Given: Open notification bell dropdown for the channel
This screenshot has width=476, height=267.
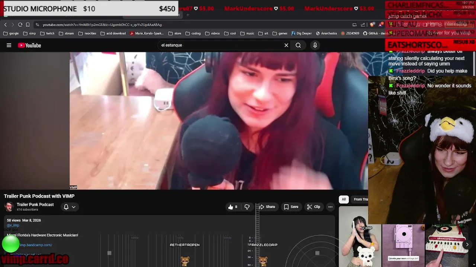Looking at the screenshot, I should pyautogui.click(x=70, y=207).
